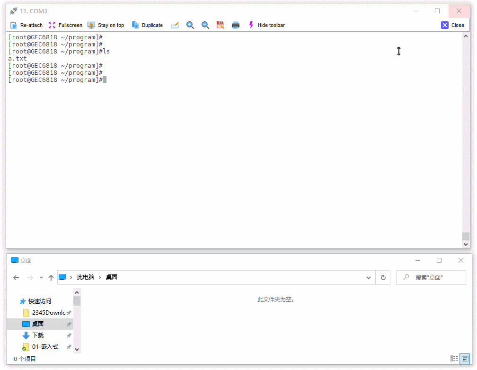
Task: Click the terminal scrollbar up arrow
Action: [466, 36]
